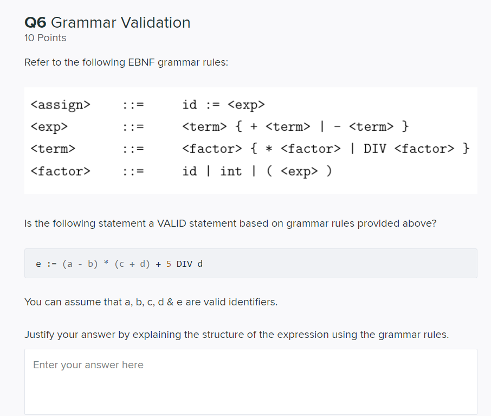491x416 pixels.
Task: Click the DIV keyword in the statement
Action: [x=184, y=264]
